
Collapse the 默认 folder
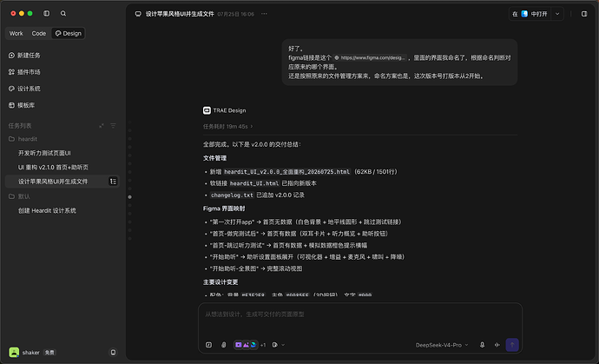pos(19,196)
